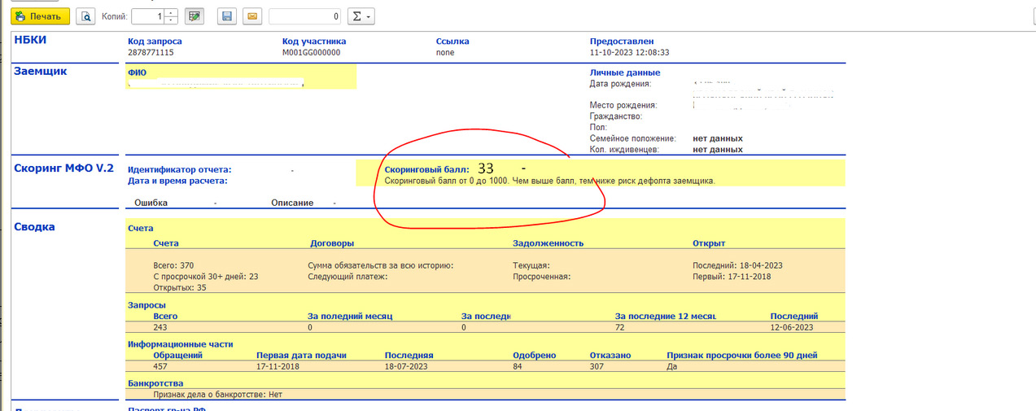Click the Запросы subsection header
Viewport: 1036px width, 411px height.
[x=146, y=305]
